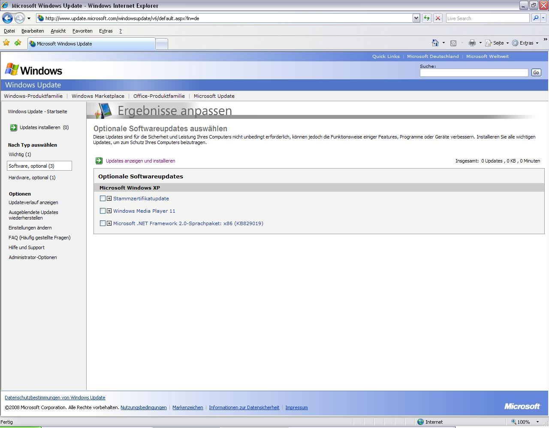
Task: Open Administrator-Optionen
Action: pos(33,257)
